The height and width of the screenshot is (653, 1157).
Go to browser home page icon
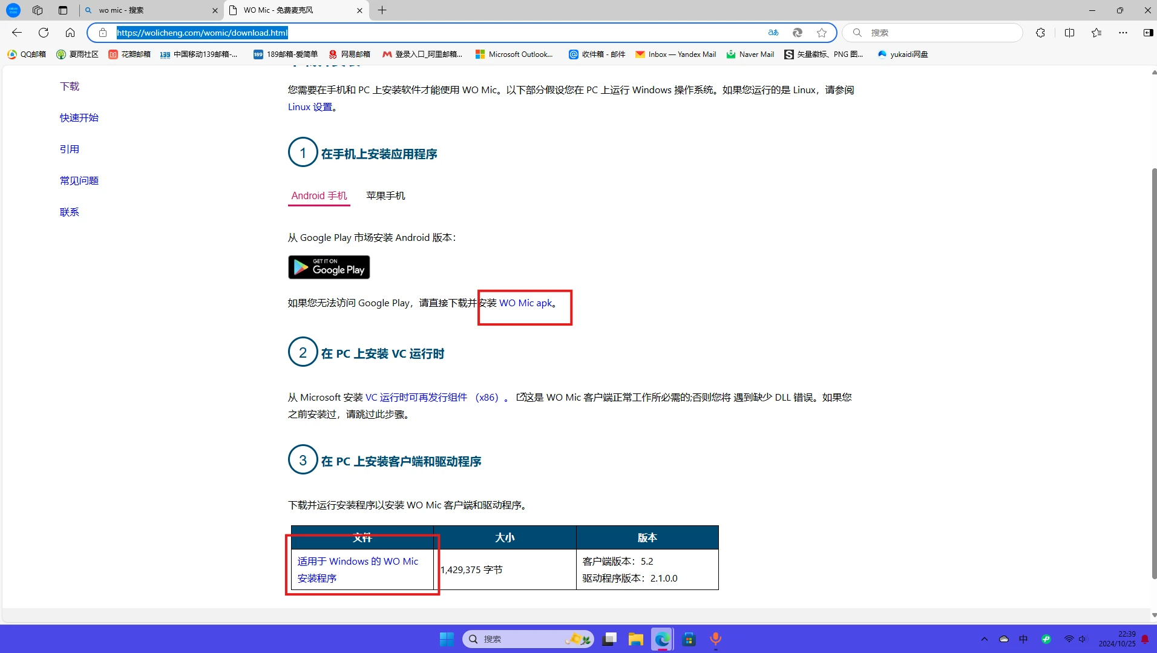pyautogui.click(x=70, y=33)
